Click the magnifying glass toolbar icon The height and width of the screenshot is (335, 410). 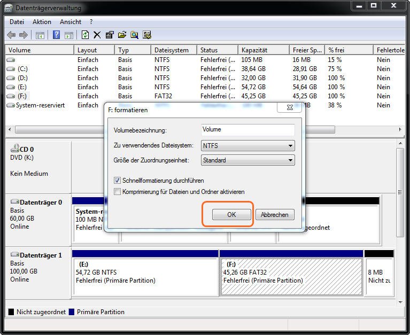[x=134, y=35]
